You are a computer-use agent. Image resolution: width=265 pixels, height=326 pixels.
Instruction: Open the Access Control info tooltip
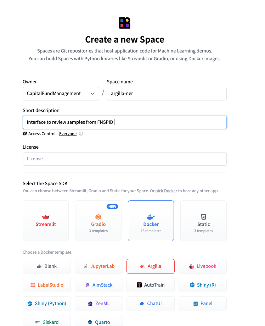[x=80, y=134]
